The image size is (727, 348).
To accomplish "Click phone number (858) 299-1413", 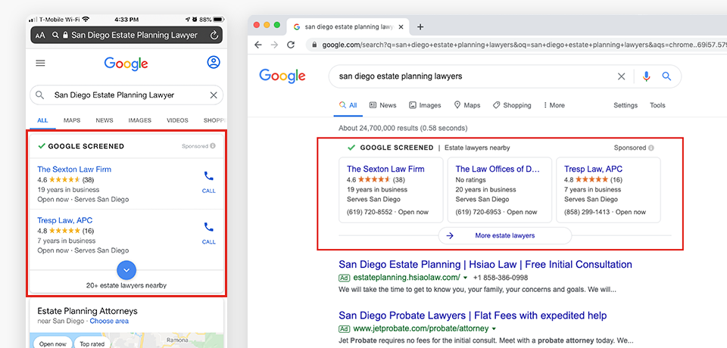I will click(x=585, y=212).
